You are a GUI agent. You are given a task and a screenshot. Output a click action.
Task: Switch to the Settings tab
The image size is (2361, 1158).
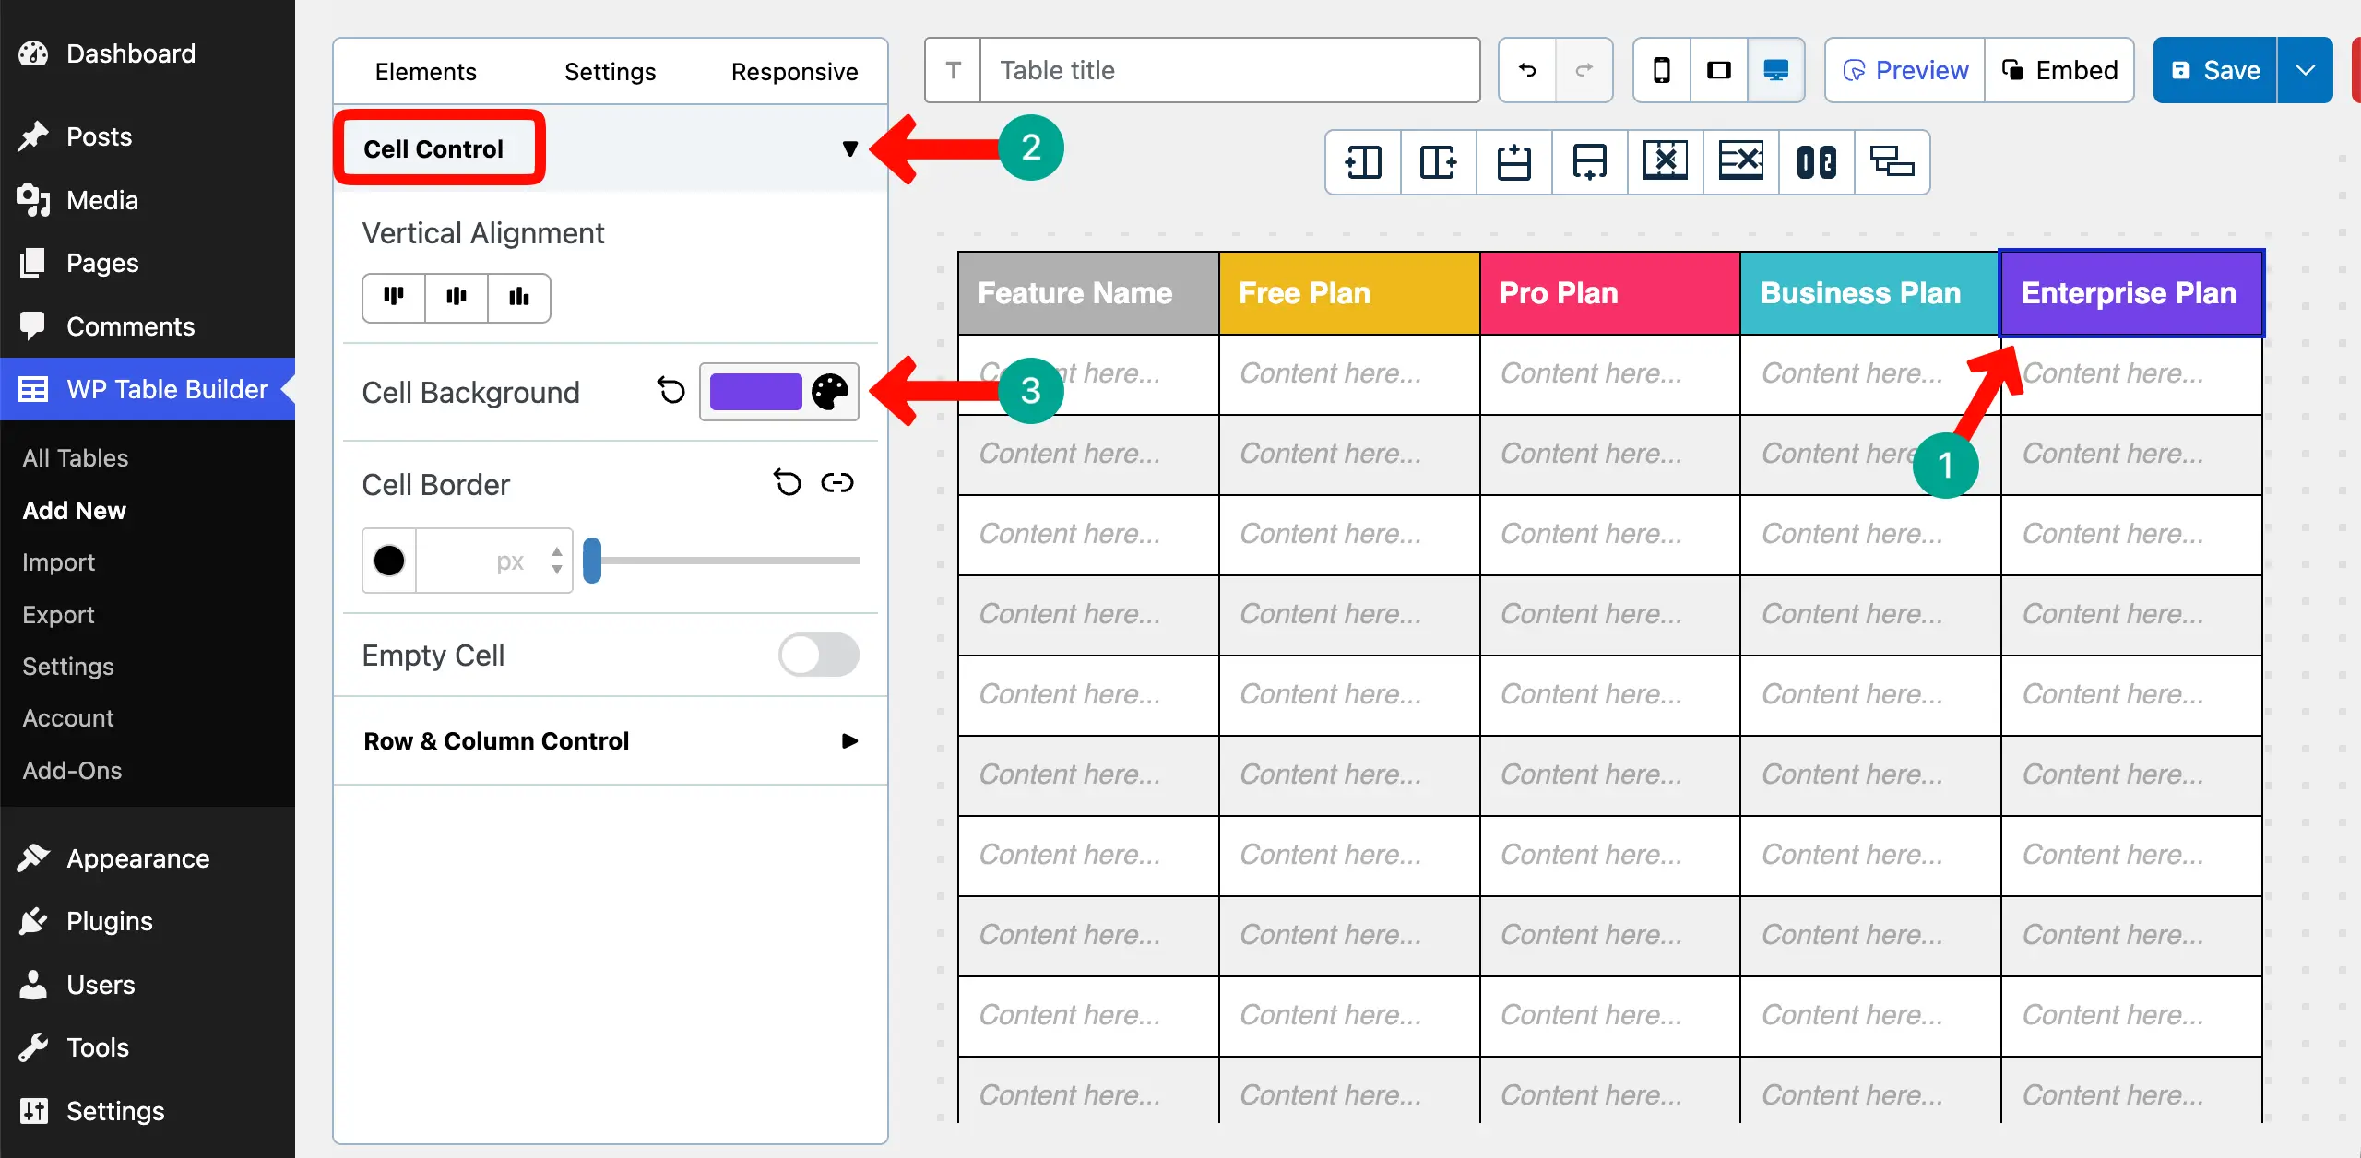pos(610,70)
